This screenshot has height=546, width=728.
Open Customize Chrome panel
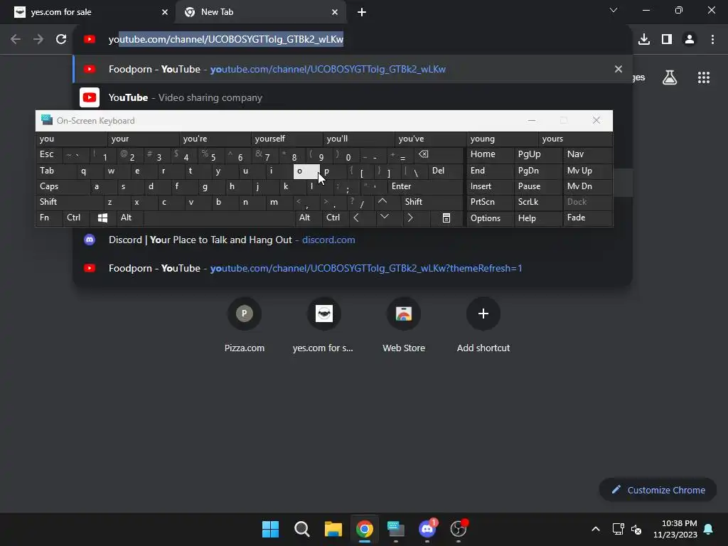pyautogui.click(x=658, y=490)
